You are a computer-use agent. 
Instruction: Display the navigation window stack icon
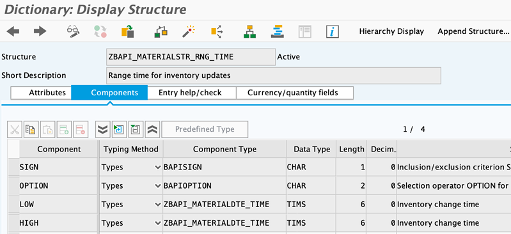(278, 31)
